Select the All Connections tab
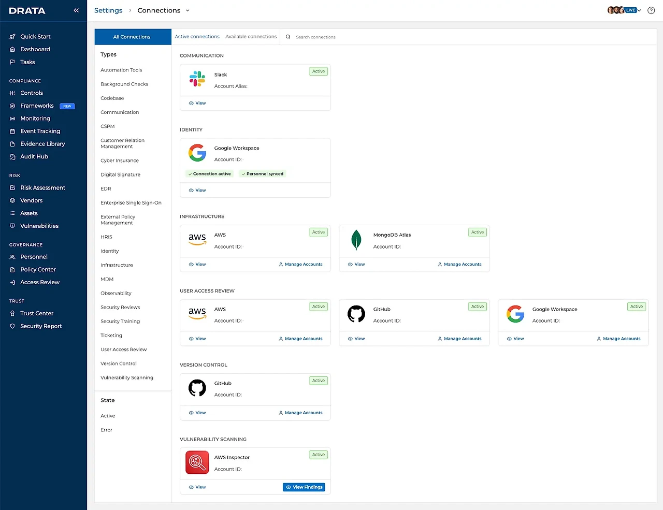Viewport: 663px width, 510px height. pyautogui.click(x=133, y=37)
